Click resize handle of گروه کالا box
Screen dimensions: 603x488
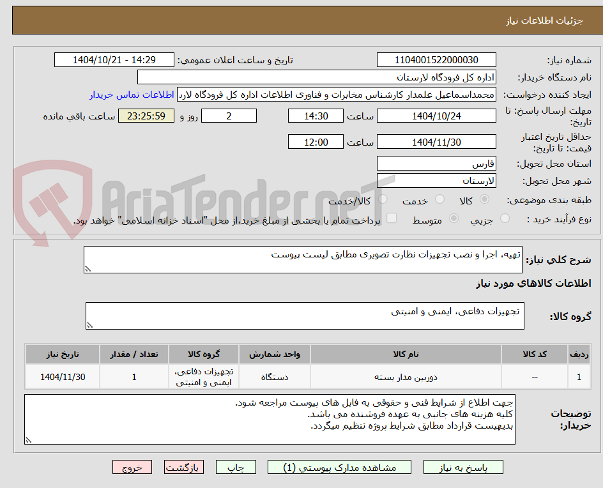pyautogui.click(x=89, y=325)
